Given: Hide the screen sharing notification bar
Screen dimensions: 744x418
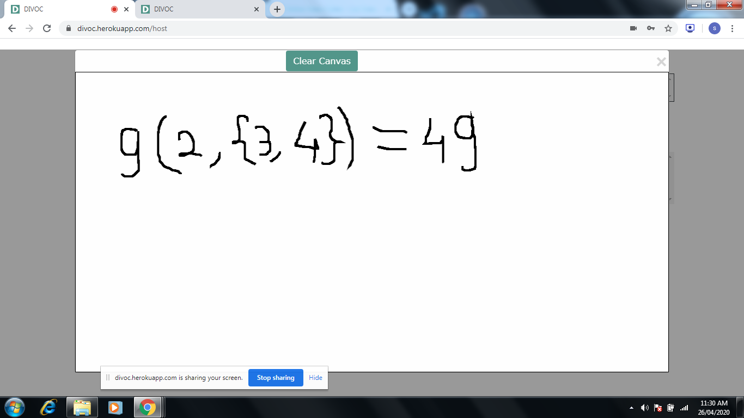Looking at the screenshot, I should point(315,378).
